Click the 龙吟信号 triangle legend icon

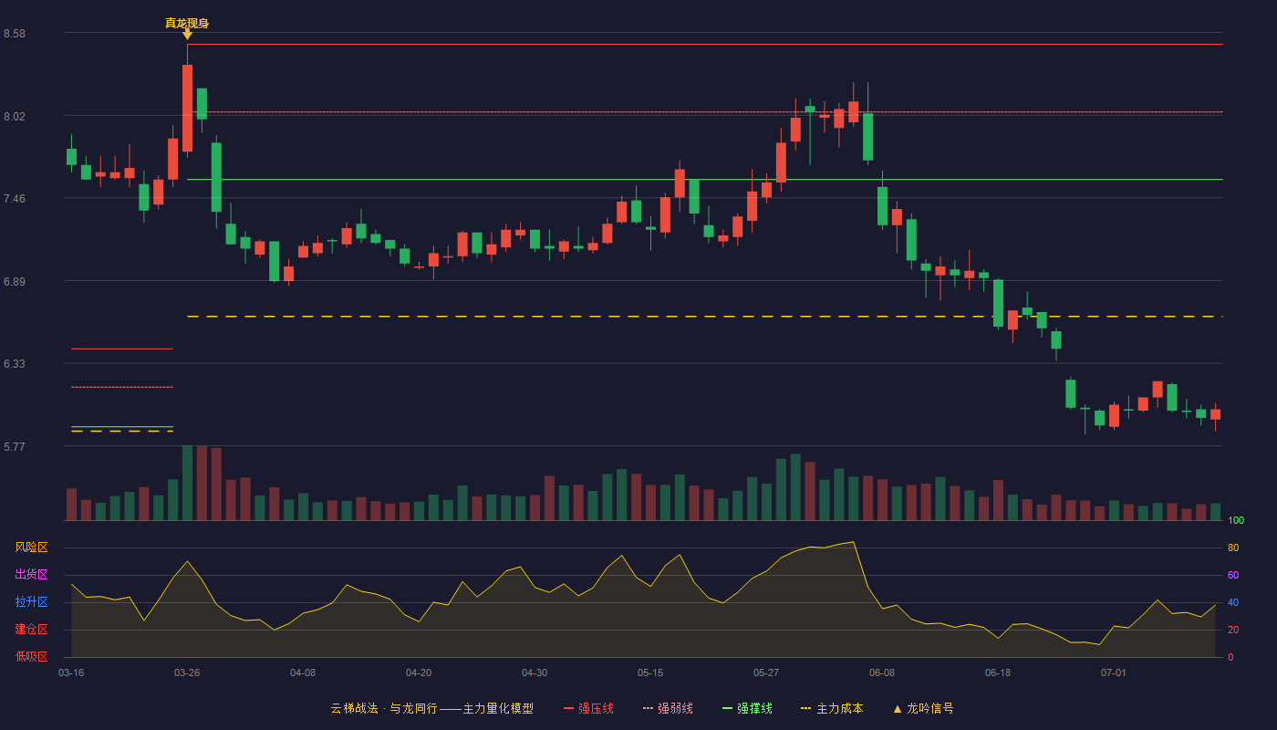tap(897, 708)
